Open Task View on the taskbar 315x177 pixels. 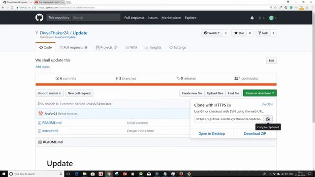(x=68, y=174)
